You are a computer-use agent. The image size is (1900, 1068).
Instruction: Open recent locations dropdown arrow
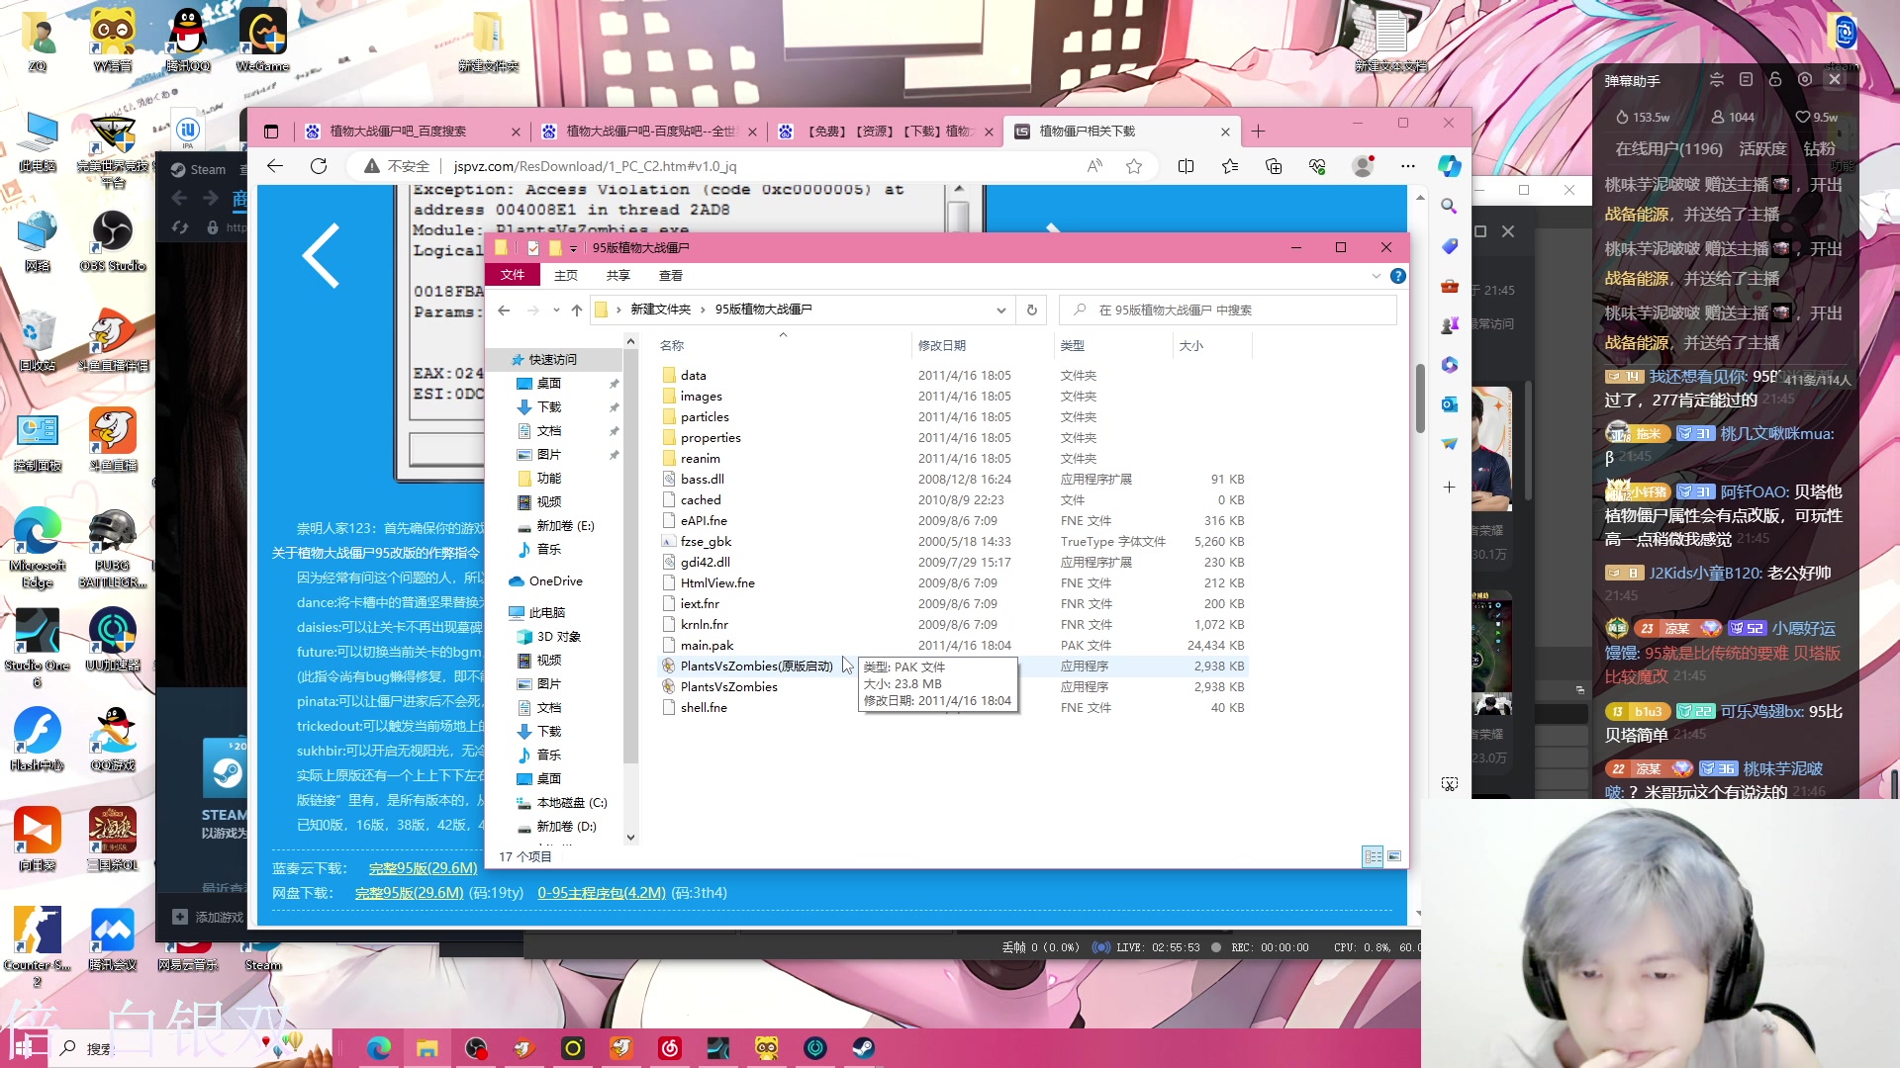(556, 311)
